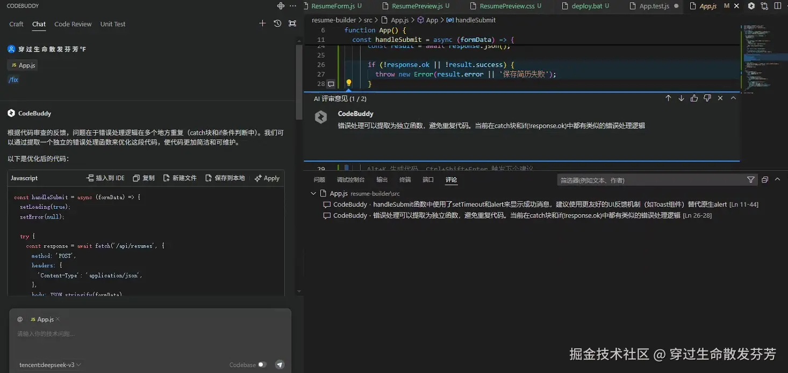Open the App symbol breadcrumb
Image resolution: width=788 pixels, height=373 pixels.
[x=428, y=20]
